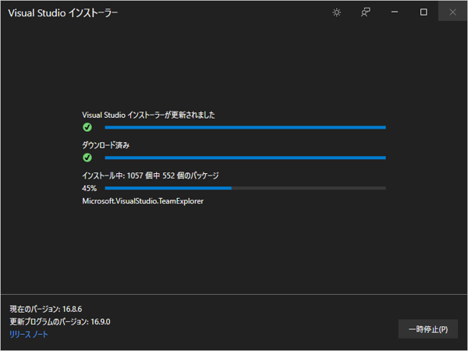The width and height of the screenshot is (468, 351).
Task: Open the send feedback icon
Action: pos(366,12)
